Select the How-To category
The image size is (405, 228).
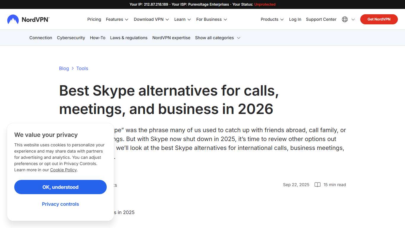tap(97, 38)
